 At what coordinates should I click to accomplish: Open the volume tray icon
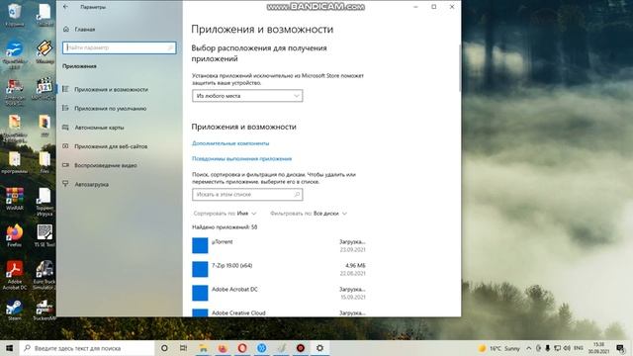(567, 348)
